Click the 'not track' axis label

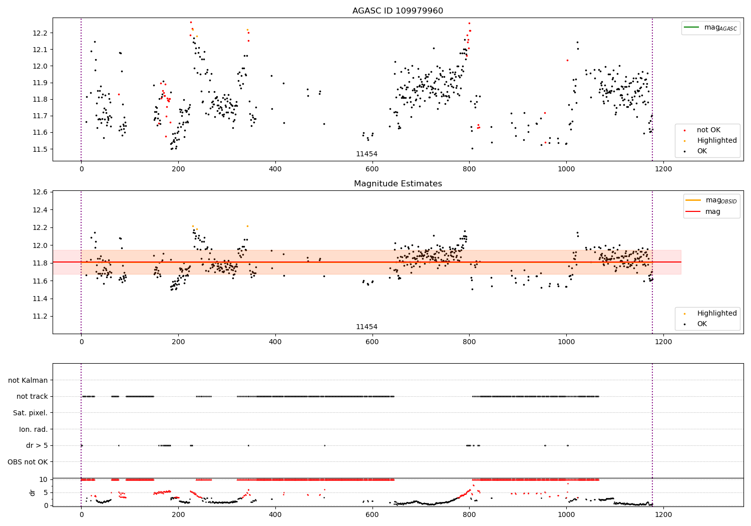[x=32, y=396]
